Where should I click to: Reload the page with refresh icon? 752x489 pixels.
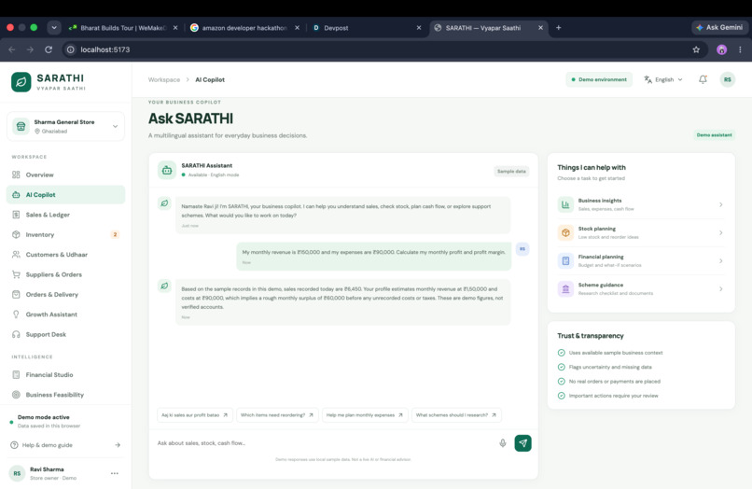click(x=49, y=49)
